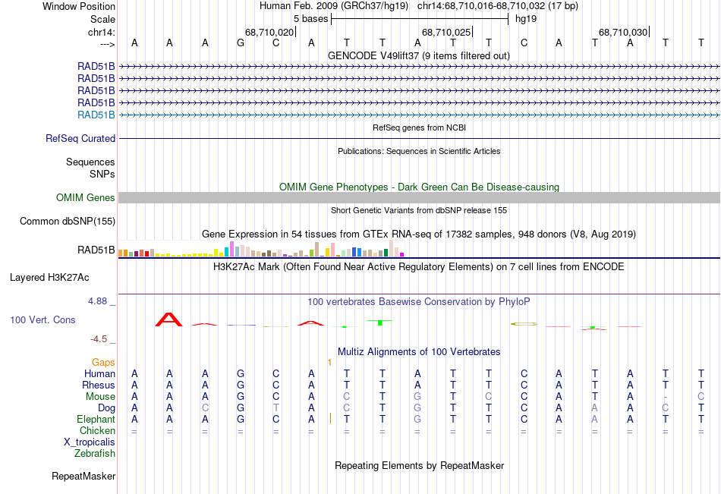Select the Elephant species row label

[x=96, y=419]
